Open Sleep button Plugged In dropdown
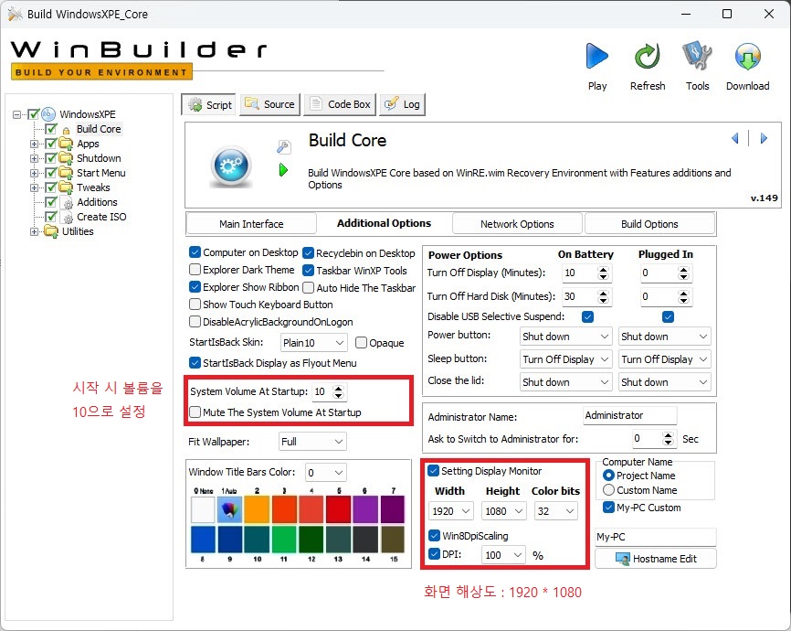Screen dimensions: 791x631 pos(665,359)
